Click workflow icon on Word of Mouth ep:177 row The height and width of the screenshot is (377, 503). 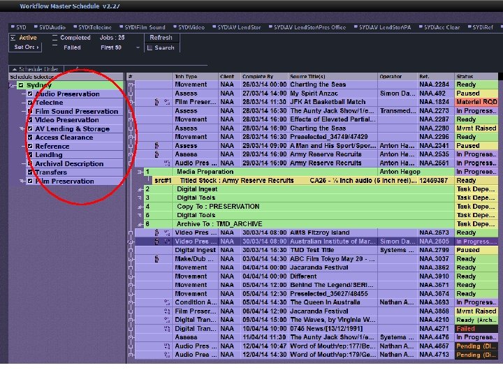coord(167,346)
